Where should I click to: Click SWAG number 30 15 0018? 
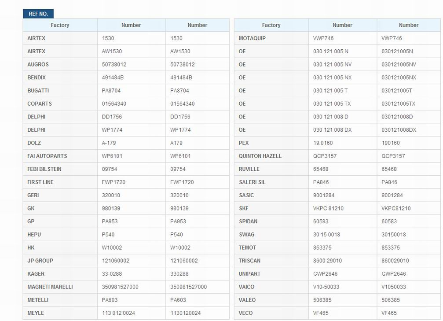point(326,234)
